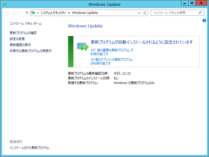Click the magnifier icon in the search box
Screen dimensions: 209x157
(x=200, y=13)
